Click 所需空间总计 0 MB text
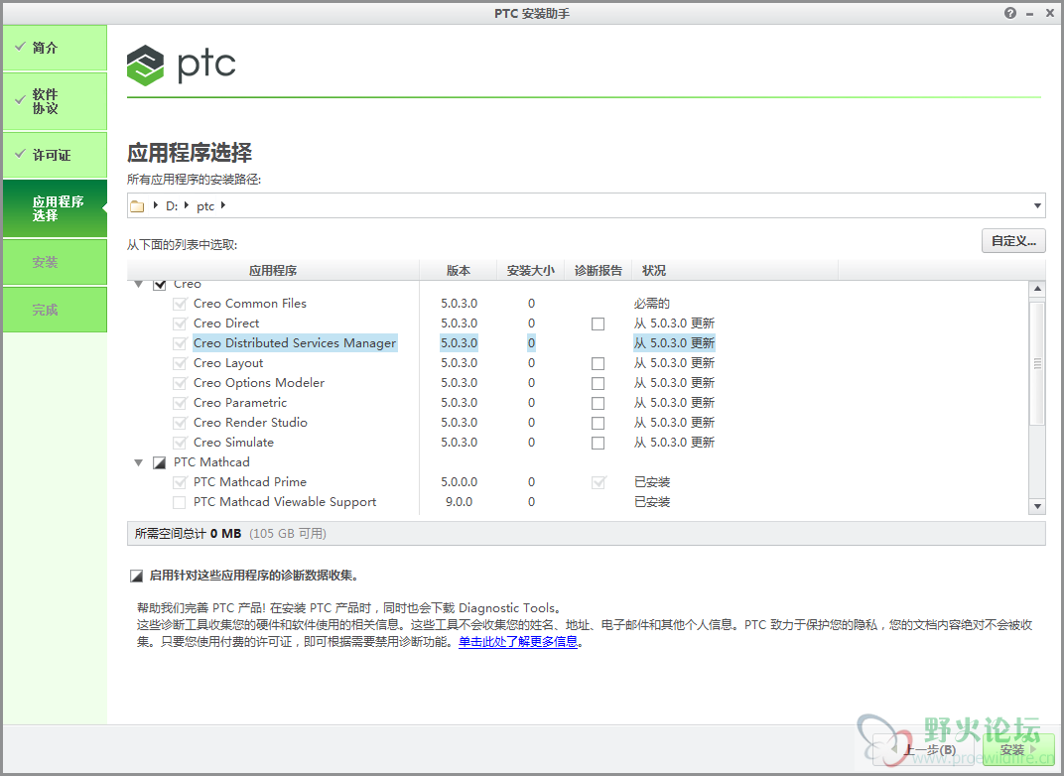The height and width of the screenshot is (776, 1064). (188, 534)
